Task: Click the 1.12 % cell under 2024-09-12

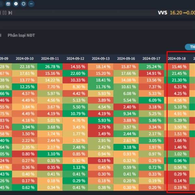Action: click(75, 167)
